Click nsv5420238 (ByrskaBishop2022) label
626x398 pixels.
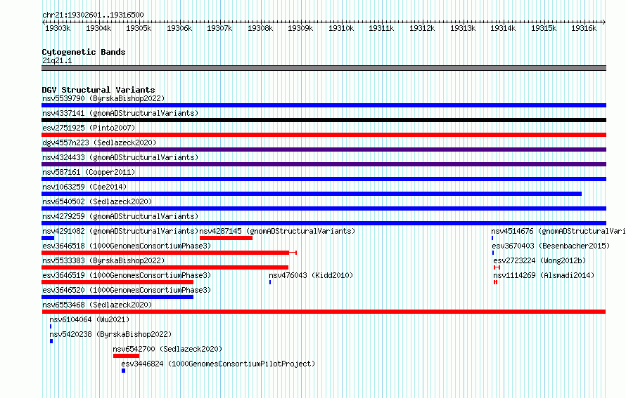coord(110,334)
